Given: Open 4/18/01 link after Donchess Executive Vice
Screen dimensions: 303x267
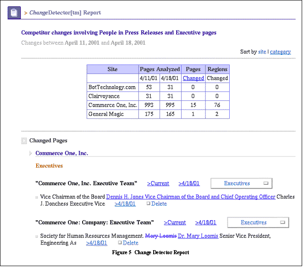Looking at the screenshot, I should coord(125,204).
